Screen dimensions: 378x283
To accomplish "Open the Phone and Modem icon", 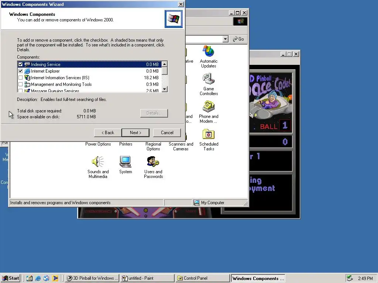I will click(209, 106).
